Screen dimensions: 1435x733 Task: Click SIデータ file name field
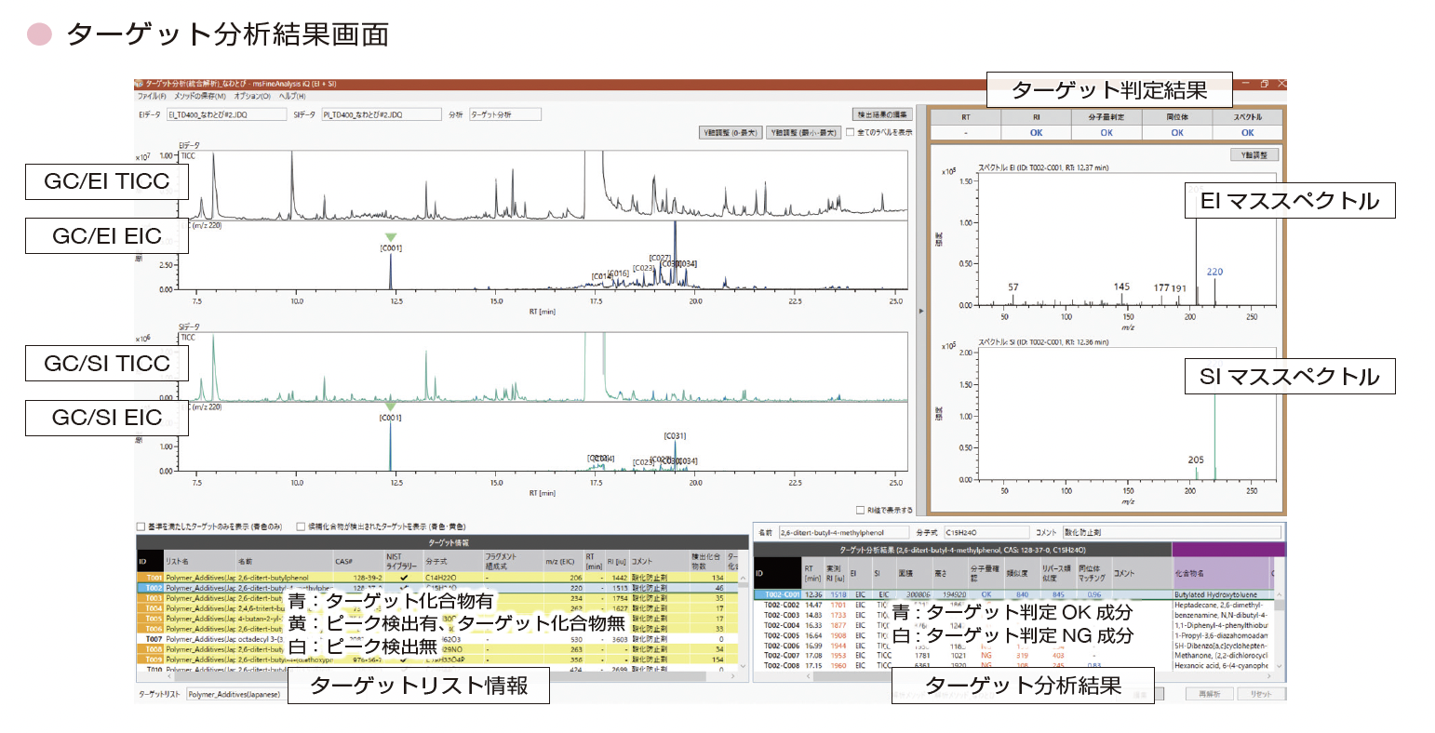click(x=382, y=114)
